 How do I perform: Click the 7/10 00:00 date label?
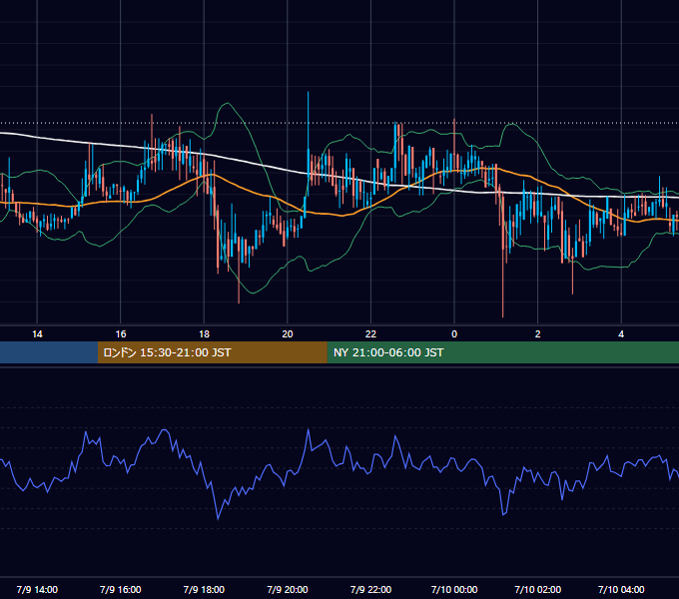(x=454, y=589)
